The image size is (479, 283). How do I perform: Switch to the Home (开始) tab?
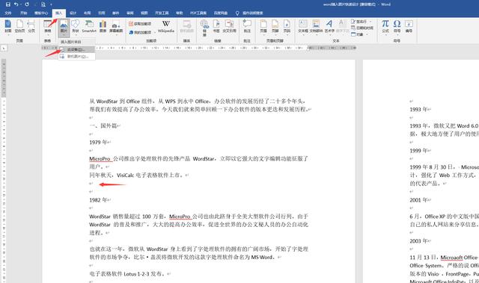click(23, 13)
